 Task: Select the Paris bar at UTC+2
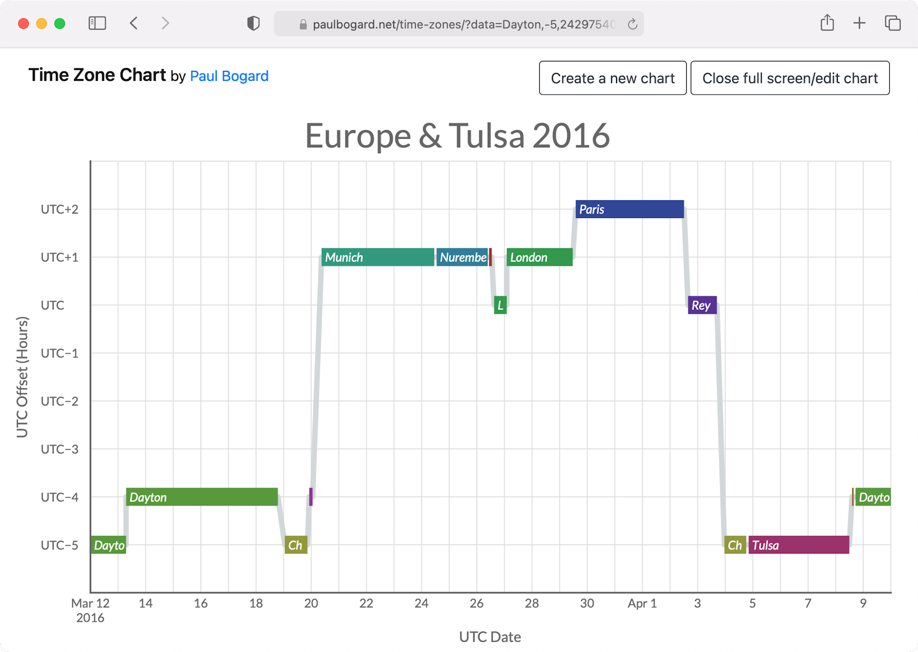tap(629, 209)
